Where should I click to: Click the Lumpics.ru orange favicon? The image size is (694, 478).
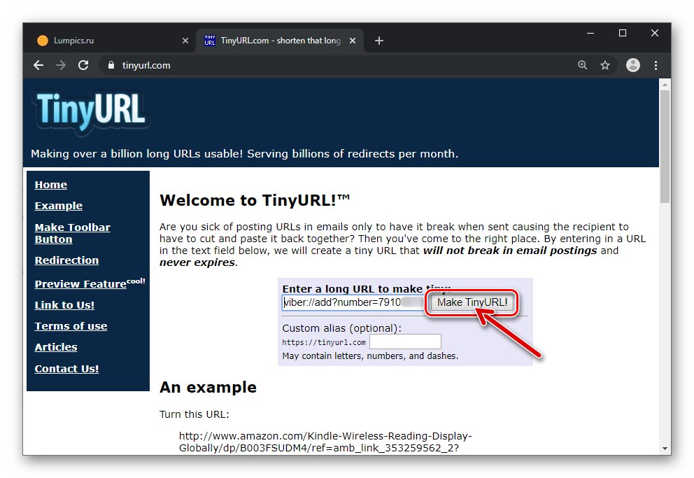tap(43, 41)
